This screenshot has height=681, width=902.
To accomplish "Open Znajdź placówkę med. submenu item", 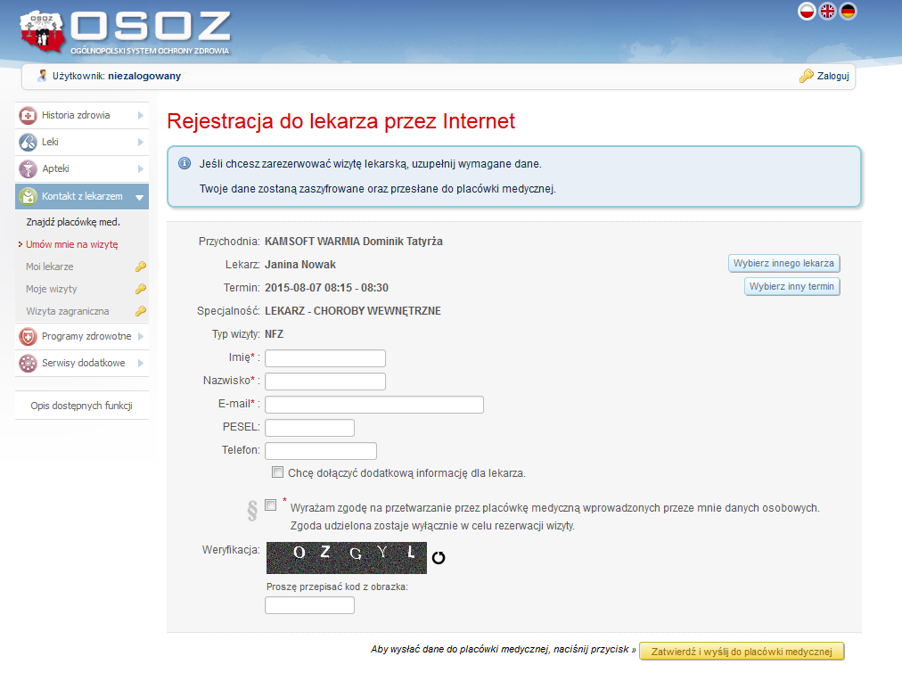I will [x=73, y=222].
